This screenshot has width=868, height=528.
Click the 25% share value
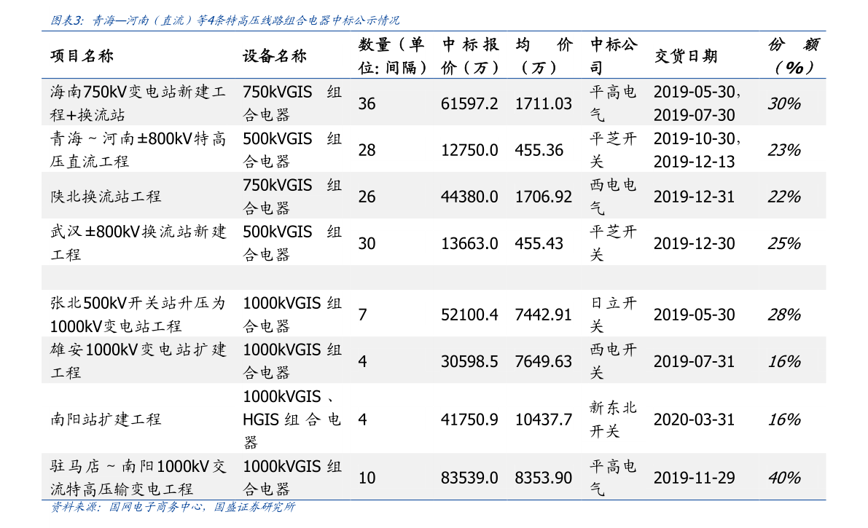784,243
